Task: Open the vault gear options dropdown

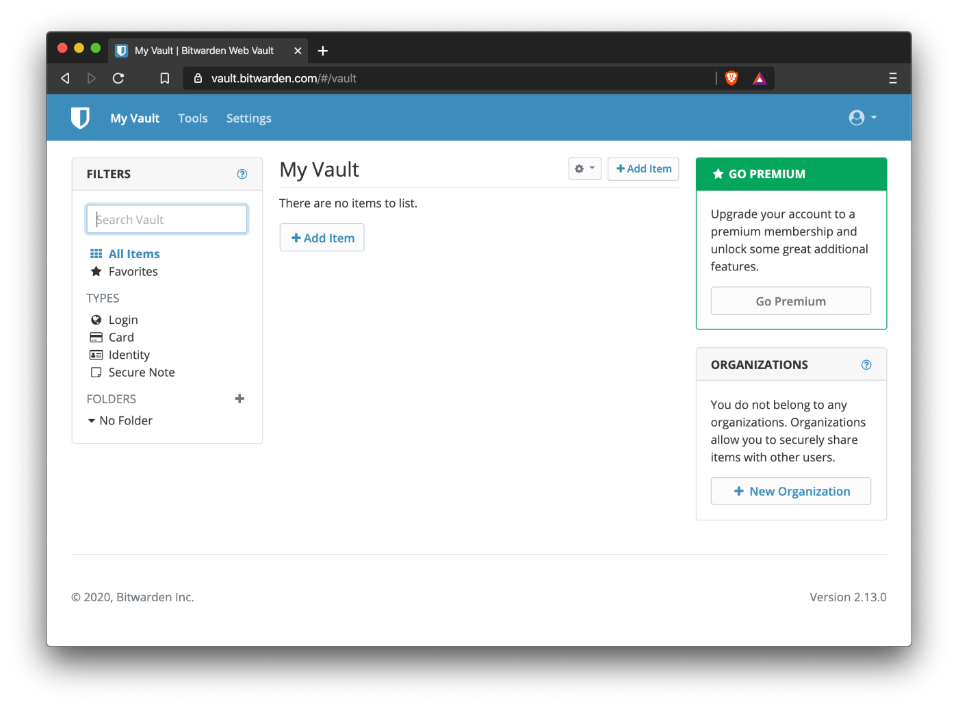Action: 585,168
